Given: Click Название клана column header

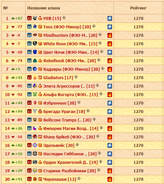Looking at the screenshot, I should tap(44, 8).
